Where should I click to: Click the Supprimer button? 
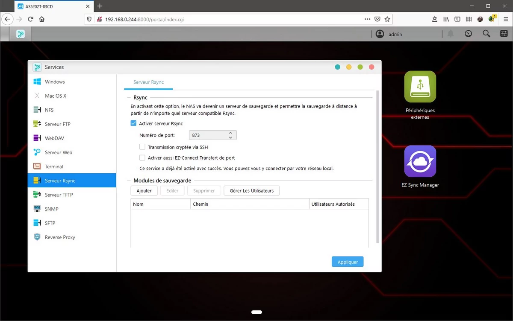point(204,190)
